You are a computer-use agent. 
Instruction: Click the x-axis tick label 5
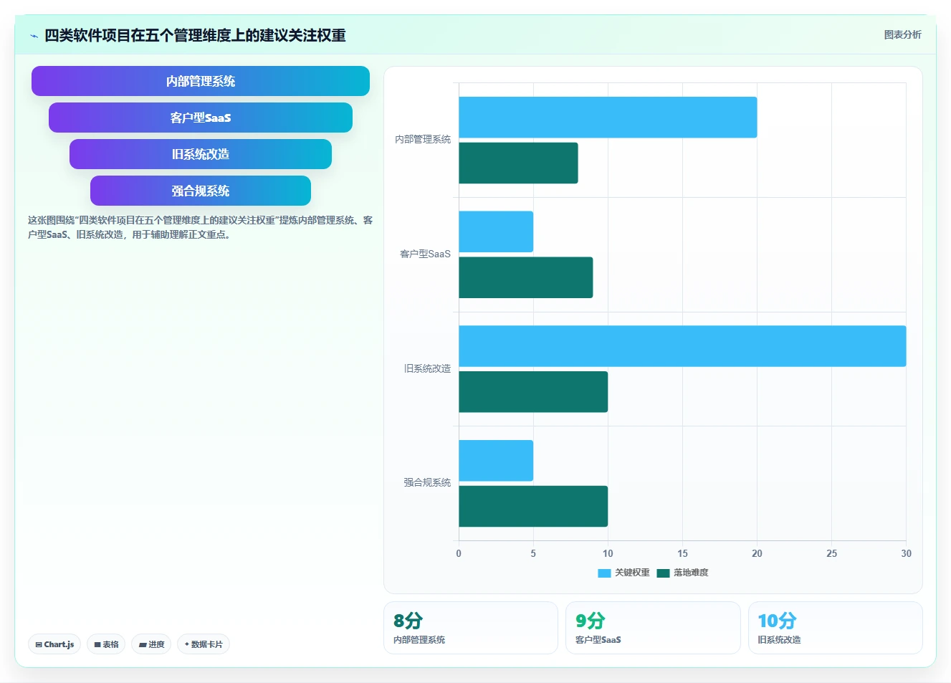(x=533, y=553)
